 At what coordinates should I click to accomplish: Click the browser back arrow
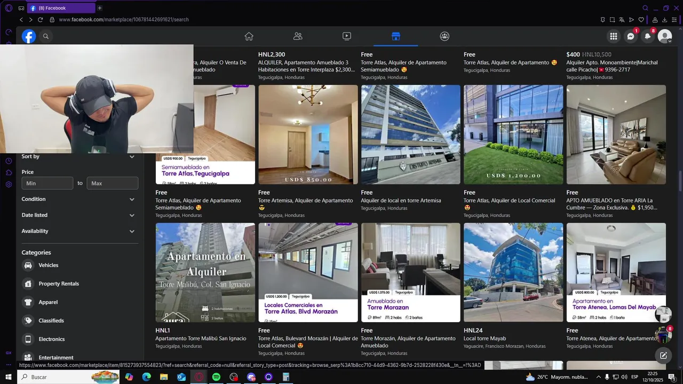pyautogui.click(x=21, y=20)
